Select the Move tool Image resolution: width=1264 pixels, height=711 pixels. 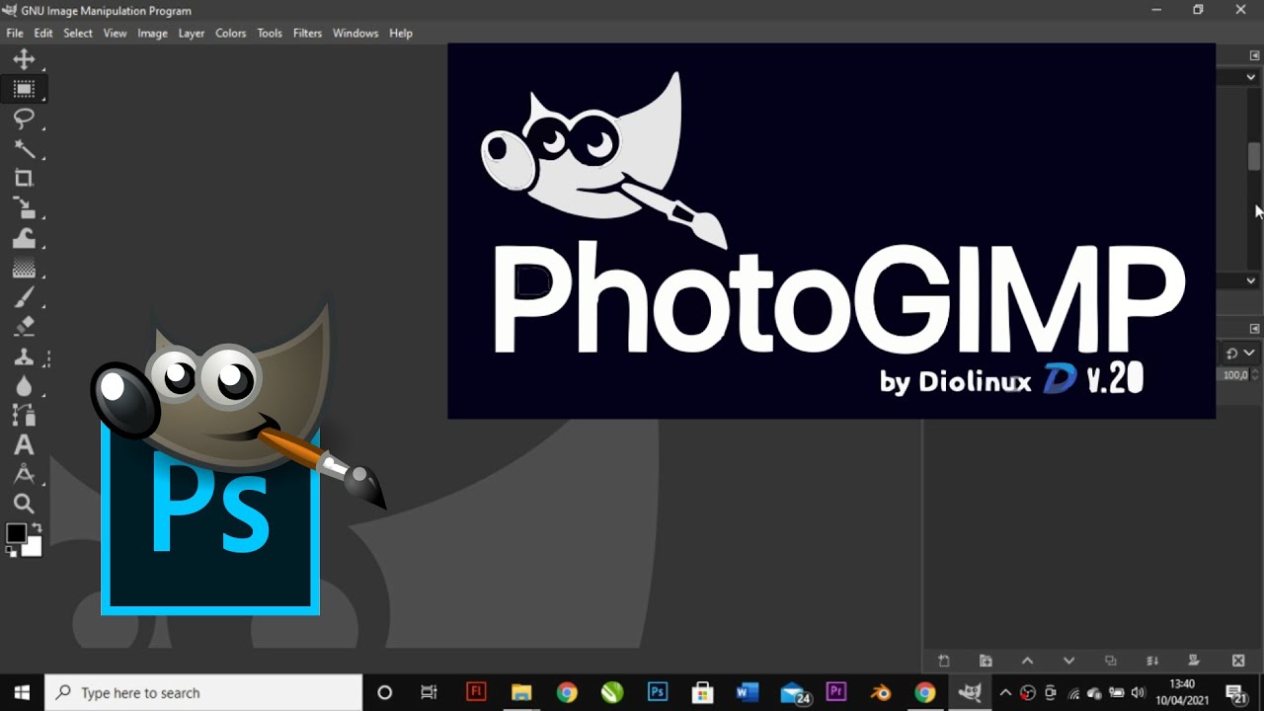point(24,60)
